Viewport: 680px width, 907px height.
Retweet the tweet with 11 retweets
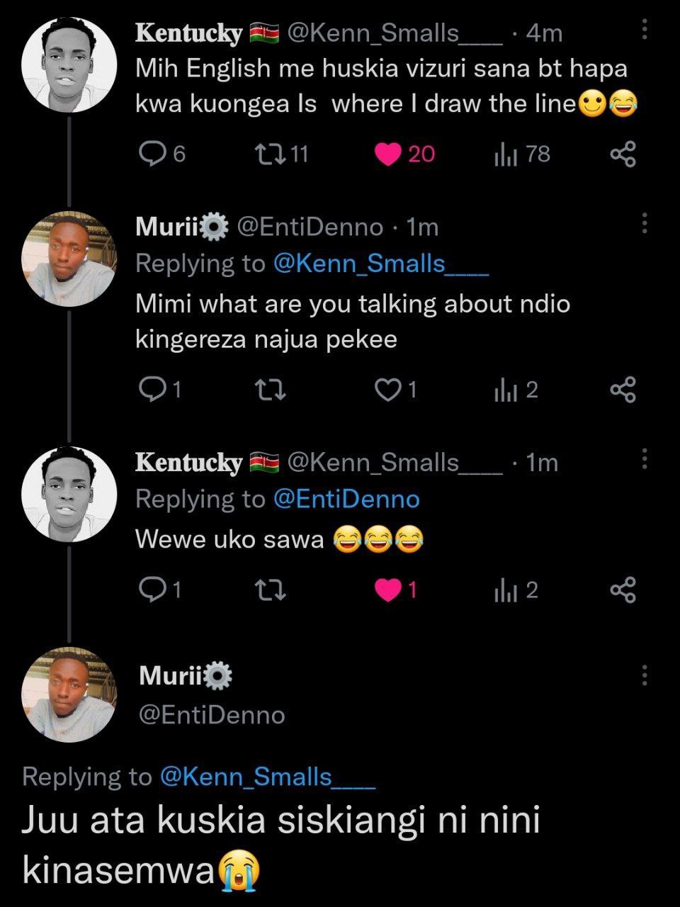(x=268, y=154)
